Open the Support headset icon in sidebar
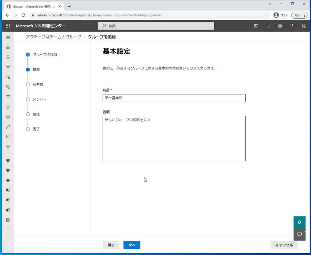Screen dimensions: 311x255 pyautogui.click(x=8, y=107)
